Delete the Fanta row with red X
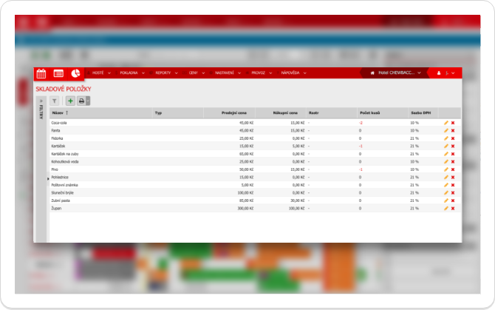Image resolution: width=495 pixels, height=310 pixels. tap(453, 130)
